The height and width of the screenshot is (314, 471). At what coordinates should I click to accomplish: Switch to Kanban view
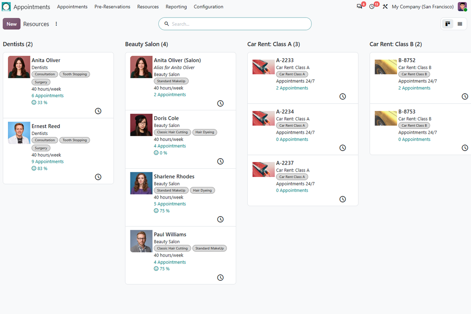(448, 24)
